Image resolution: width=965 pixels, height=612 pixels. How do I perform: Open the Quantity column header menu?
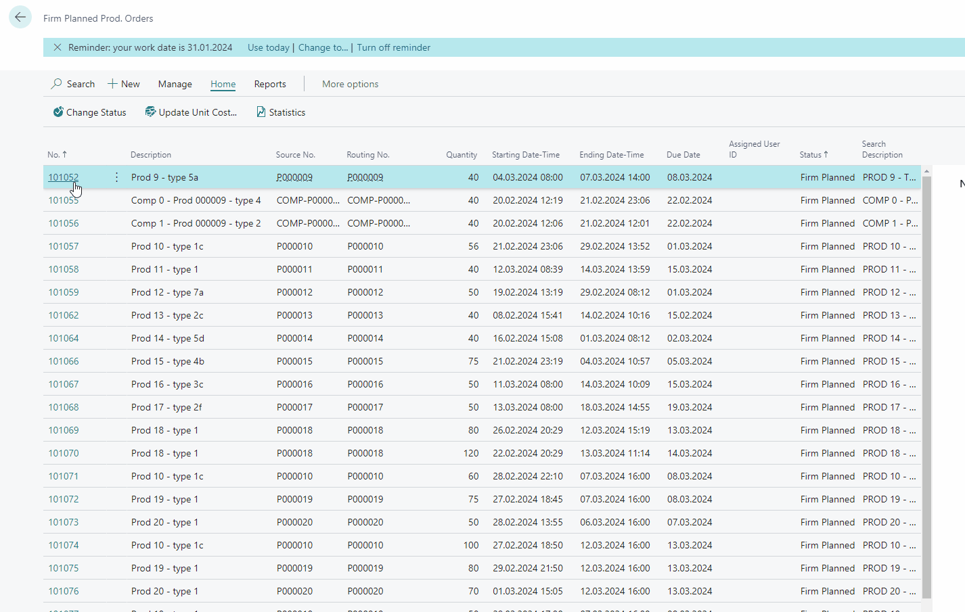pos(462,154)
